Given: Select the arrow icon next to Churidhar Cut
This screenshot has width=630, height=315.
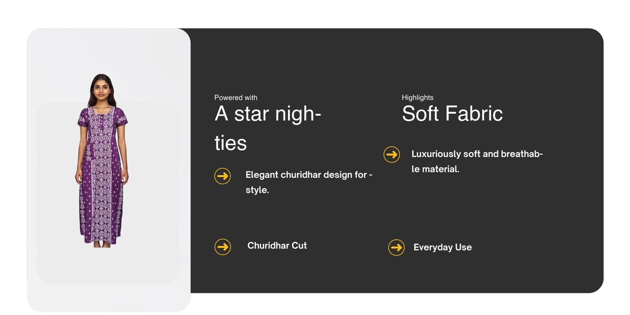Looking at the screenshot, I should point(222,247).
